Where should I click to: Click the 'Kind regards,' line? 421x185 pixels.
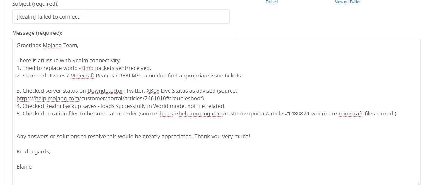coord(33,151)
